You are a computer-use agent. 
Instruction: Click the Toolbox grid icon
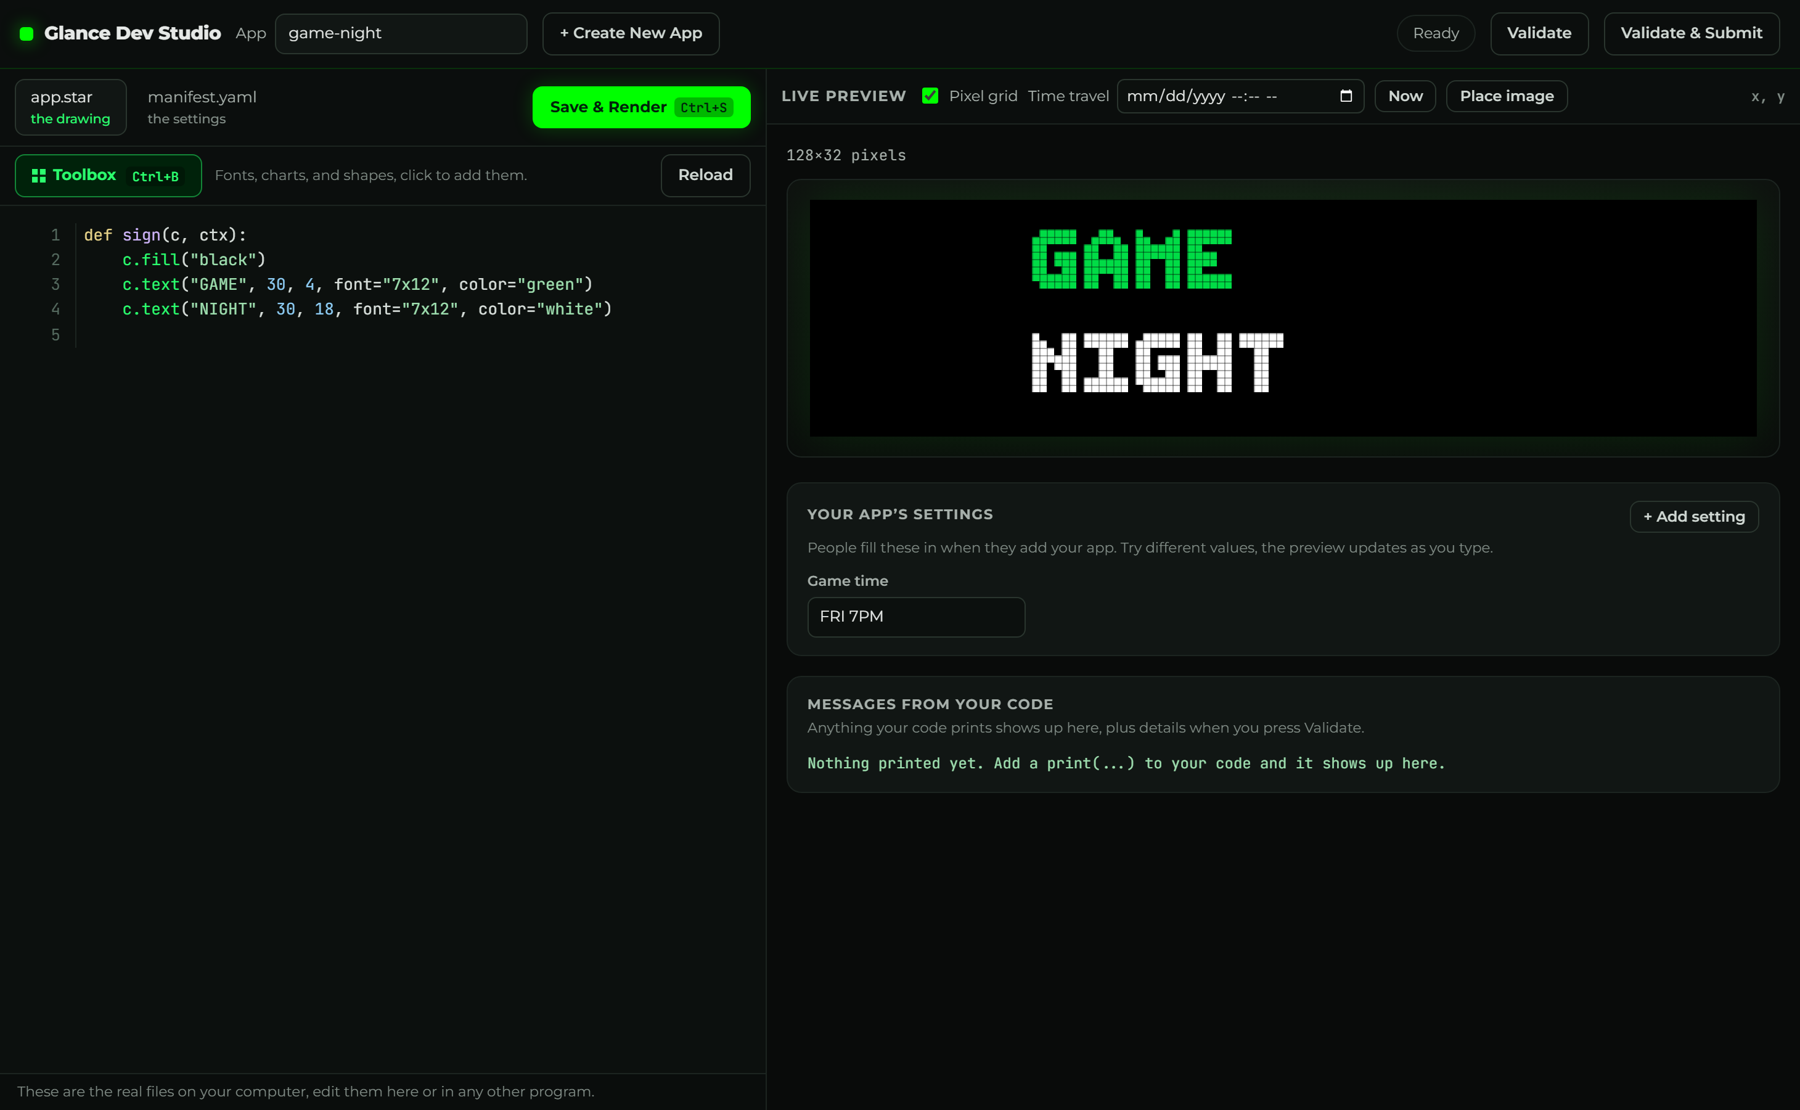click(x=39, y=176)
